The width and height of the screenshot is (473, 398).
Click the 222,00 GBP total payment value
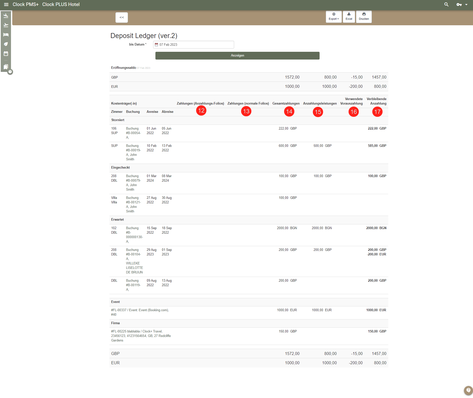288,129
